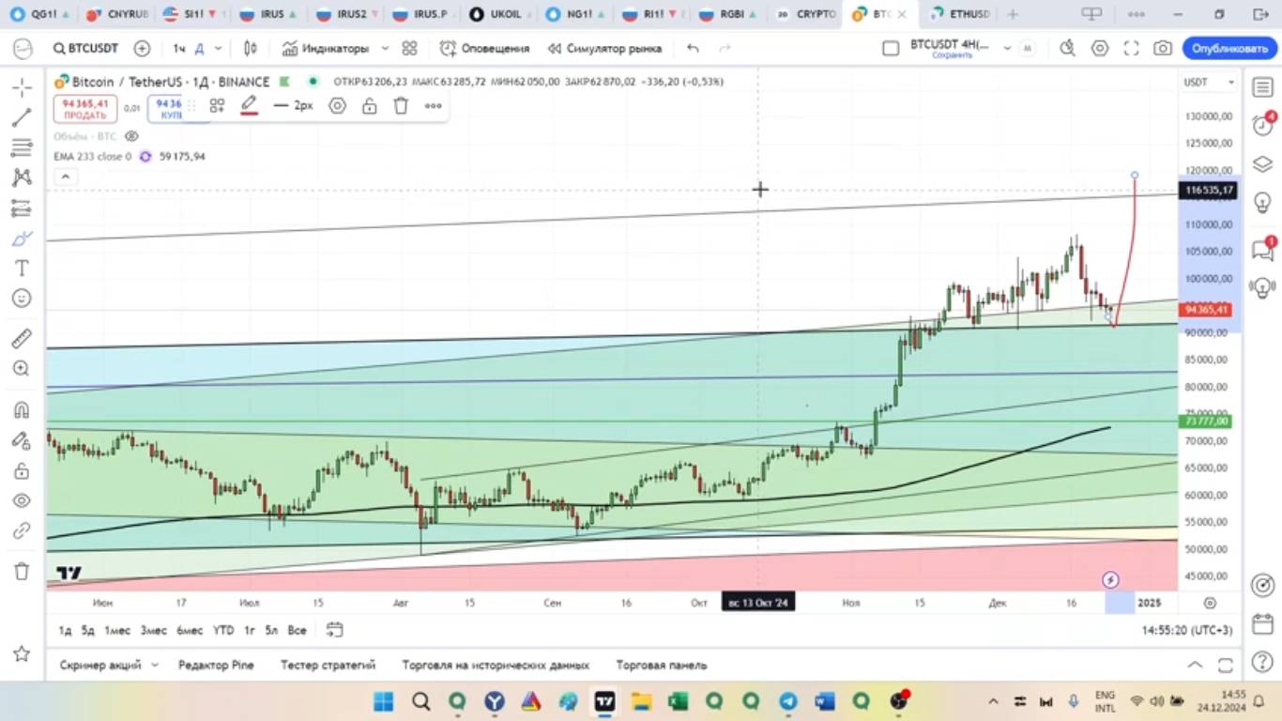
Task: Open the USDT currency dropdown
Action: 1210,83
